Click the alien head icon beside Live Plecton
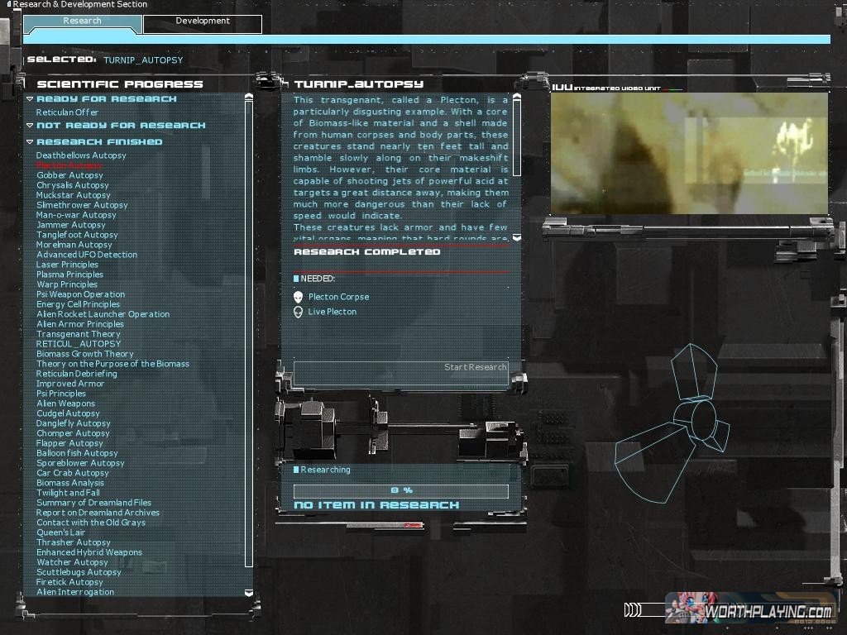The image size is (847, 635). click(299, 312)
